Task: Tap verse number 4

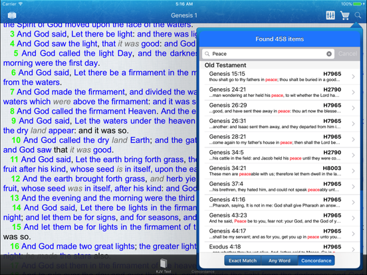Action: [x=12, y=44]
